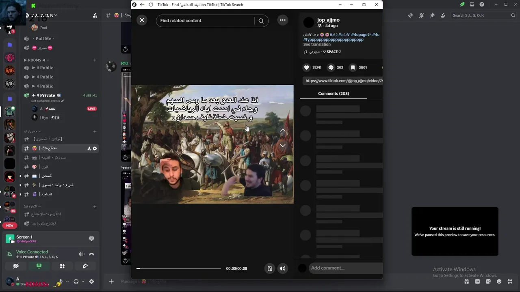Open activities shapes button in voice panel

click(62, 266)
